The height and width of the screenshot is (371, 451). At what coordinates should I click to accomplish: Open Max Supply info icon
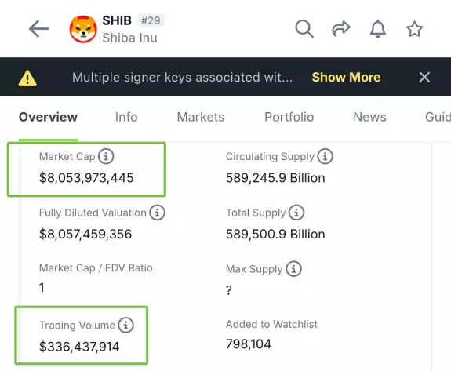[293, 269]
